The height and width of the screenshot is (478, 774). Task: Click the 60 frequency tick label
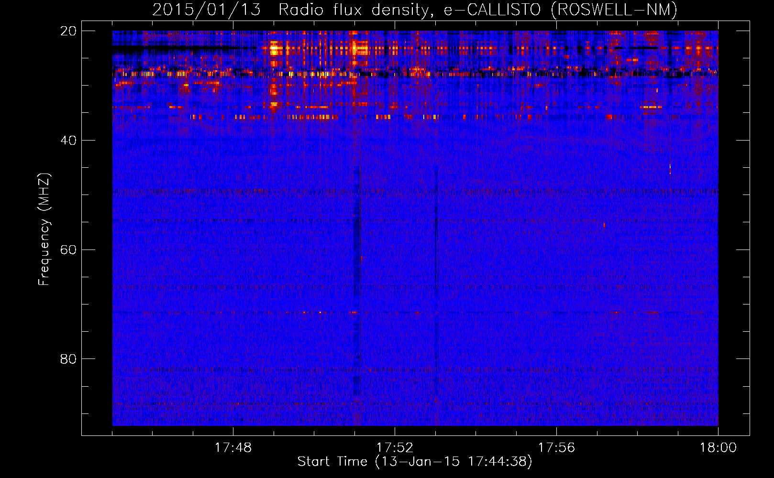click(x=68, y=250)
